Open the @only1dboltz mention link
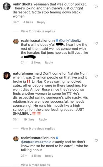This screenshot has height=167, width=103. [x=70, y=41]
